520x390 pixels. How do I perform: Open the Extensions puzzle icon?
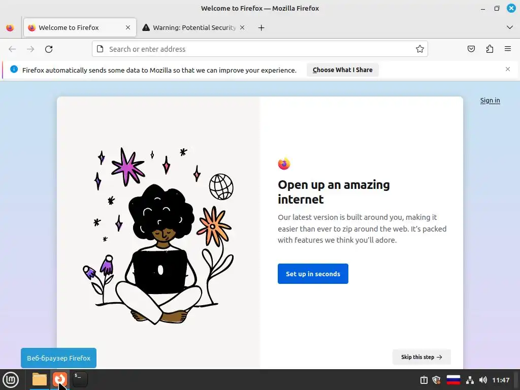coord(490,49)
